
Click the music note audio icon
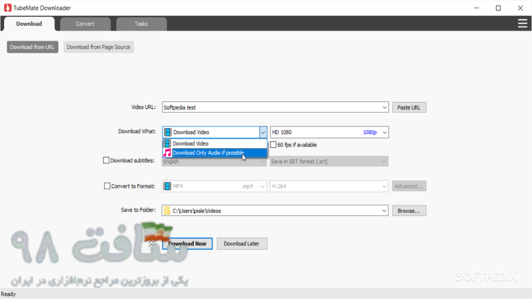[x=167, y=153]
